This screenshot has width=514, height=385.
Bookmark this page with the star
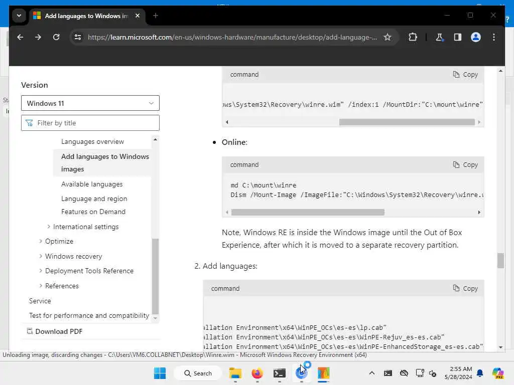click(x=388, y=37)
